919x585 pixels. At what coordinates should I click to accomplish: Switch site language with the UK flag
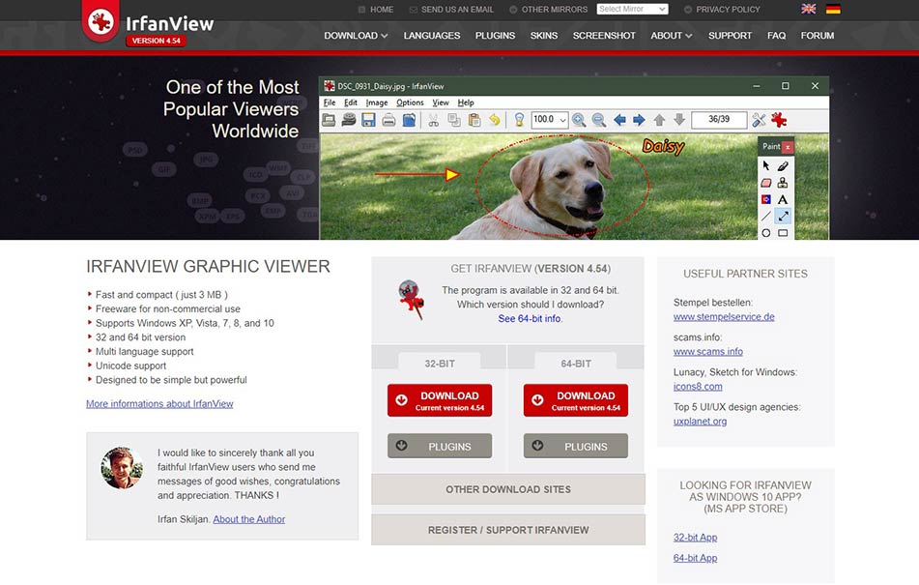pyautogui.click(x=808, y=9)
